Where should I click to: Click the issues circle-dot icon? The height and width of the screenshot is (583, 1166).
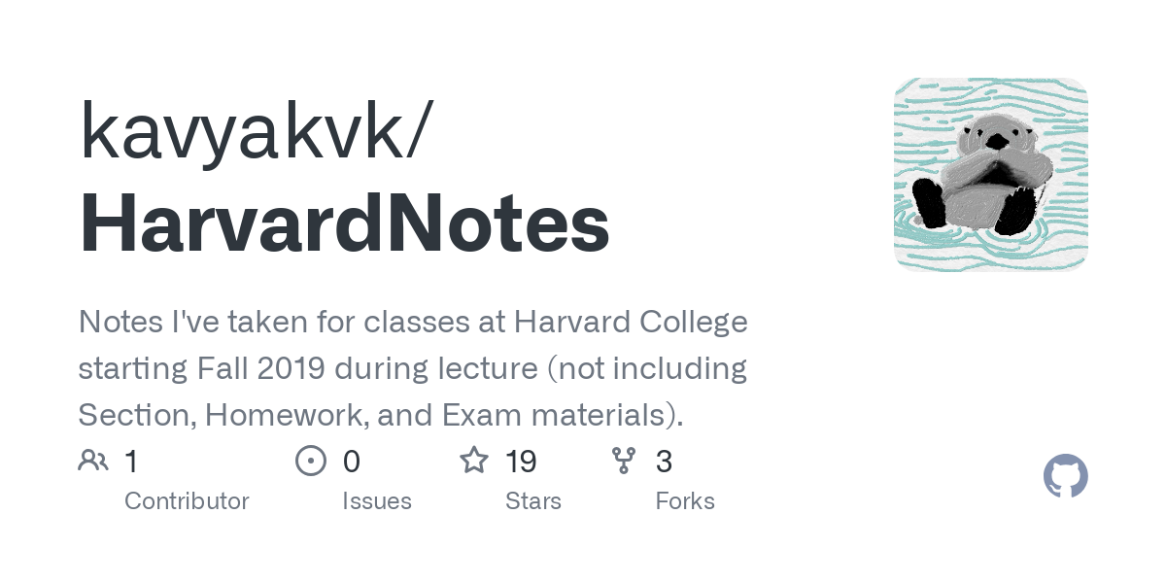pyautogui.click(x=311, y=461)
